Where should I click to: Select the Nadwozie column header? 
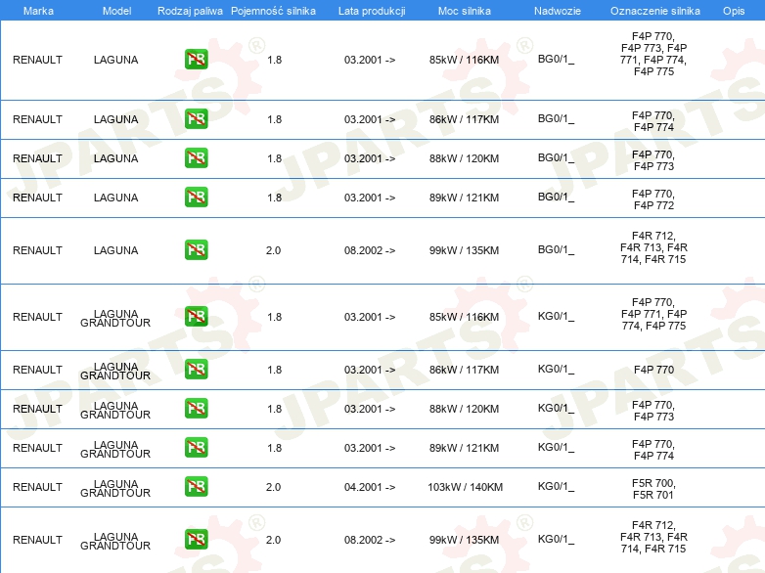click(558, 11)
